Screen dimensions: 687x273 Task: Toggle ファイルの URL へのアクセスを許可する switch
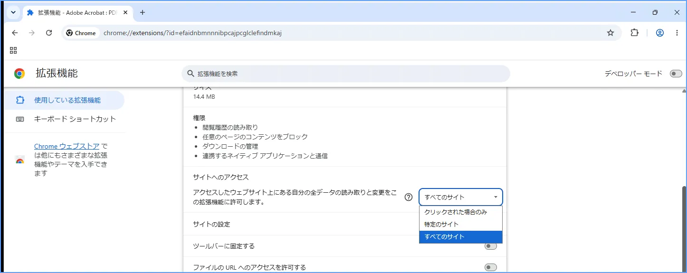point(491,267)
